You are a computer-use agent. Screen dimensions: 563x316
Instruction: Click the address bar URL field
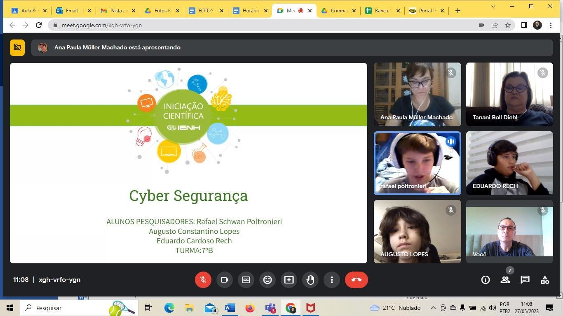pos(264,25)
